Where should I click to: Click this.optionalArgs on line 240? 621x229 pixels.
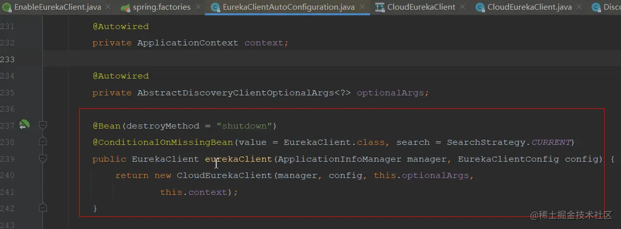pos(421,175)
